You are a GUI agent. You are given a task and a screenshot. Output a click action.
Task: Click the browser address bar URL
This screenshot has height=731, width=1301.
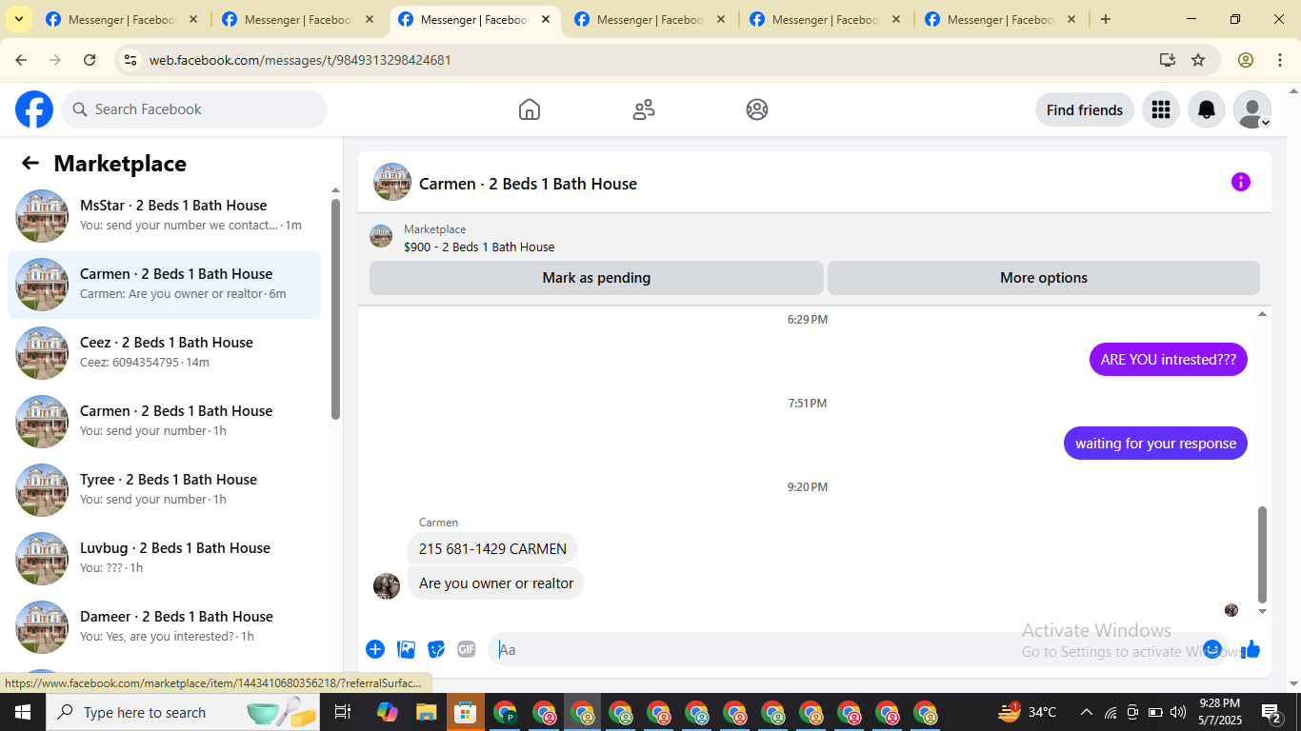point(300,60)
